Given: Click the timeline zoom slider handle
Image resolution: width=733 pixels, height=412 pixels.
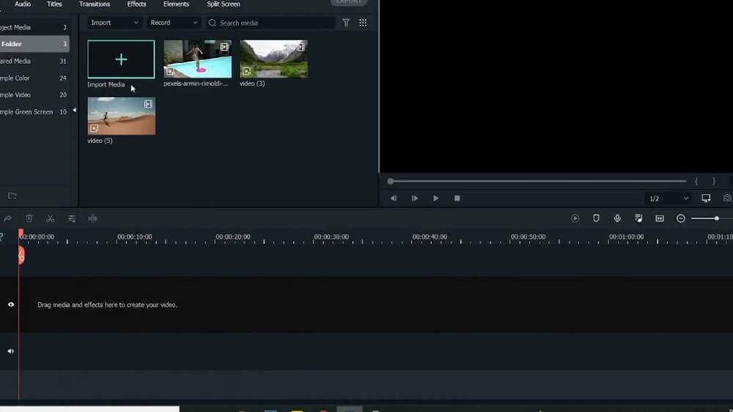Looking at the screenshot, I should coord(716,218).
